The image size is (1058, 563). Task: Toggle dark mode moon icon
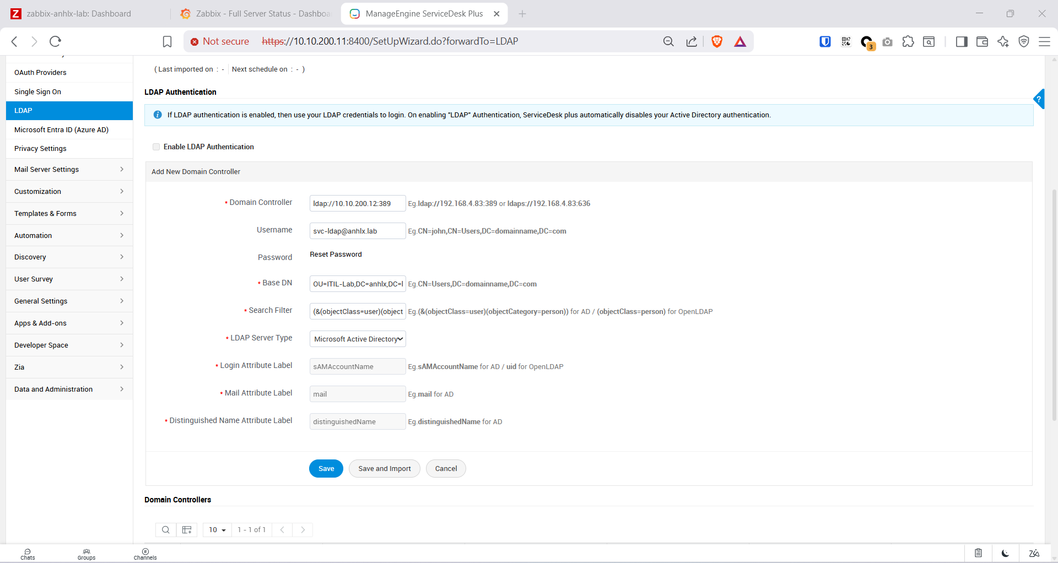pyautogui.click(x=1005, y=553)
